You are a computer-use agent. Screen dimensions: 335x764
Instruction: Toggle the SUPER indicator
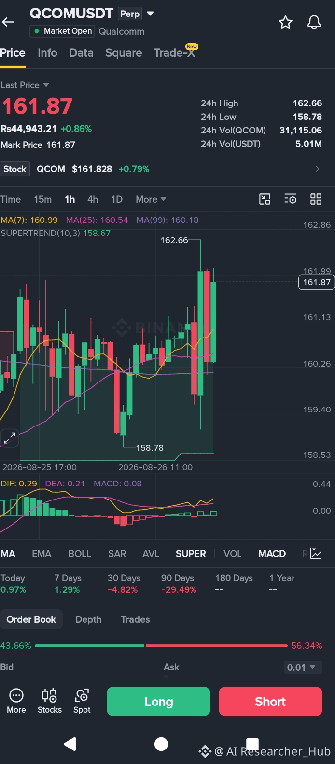pyautogui.click(x=191, y=554)
